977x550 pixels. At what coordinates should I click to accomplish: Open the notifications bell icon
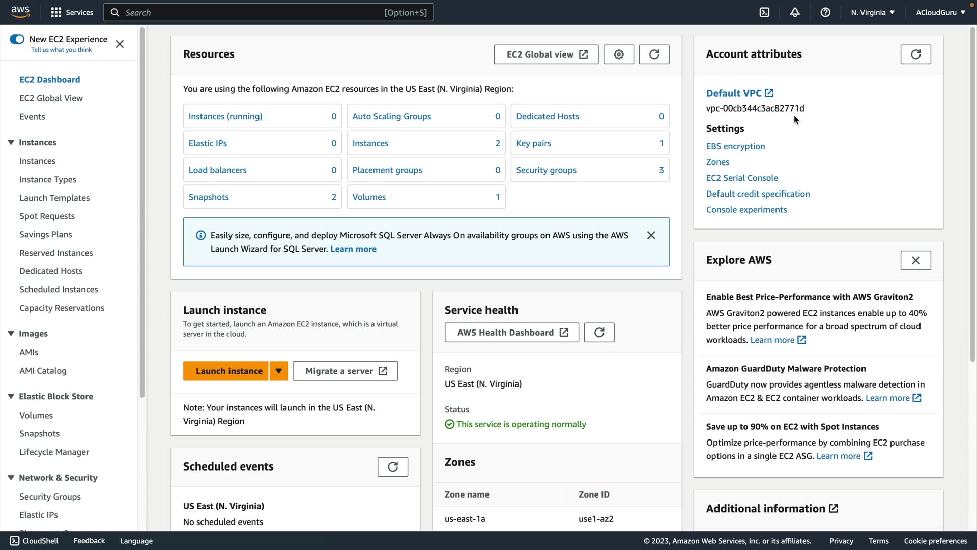[795, 12]
